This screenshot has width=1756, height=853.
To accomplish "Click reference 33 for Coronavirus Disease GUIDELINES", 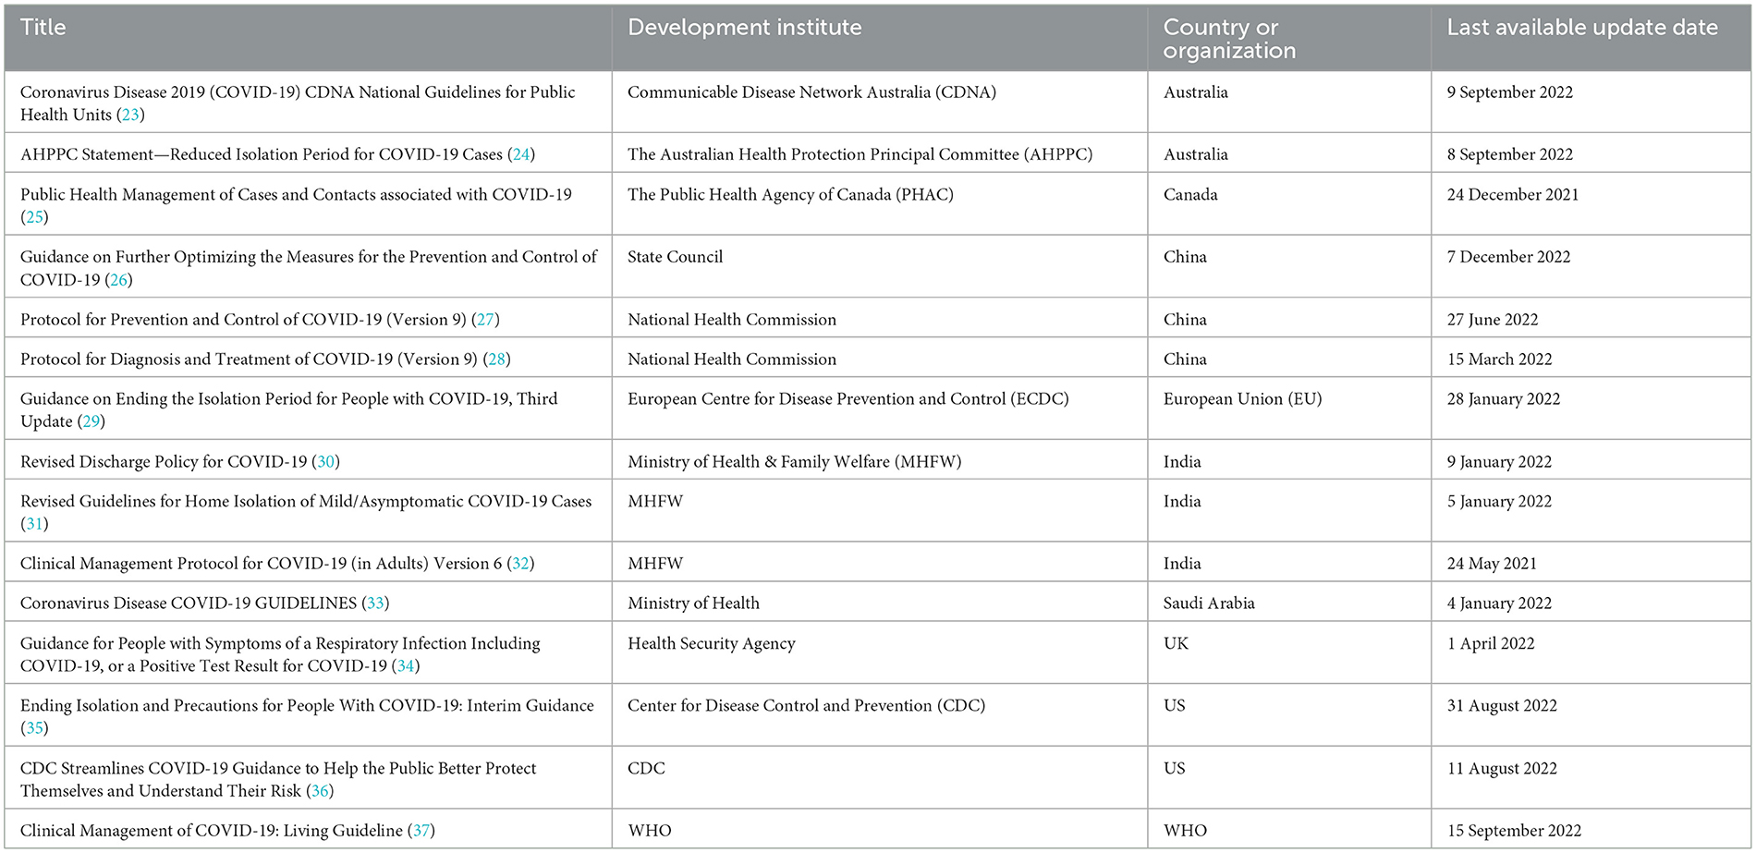I will [x=375, y=603].
